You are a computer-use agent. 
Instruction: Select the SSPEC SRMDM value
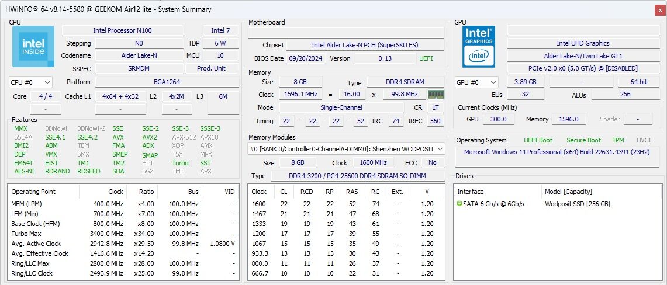point(139,68)
